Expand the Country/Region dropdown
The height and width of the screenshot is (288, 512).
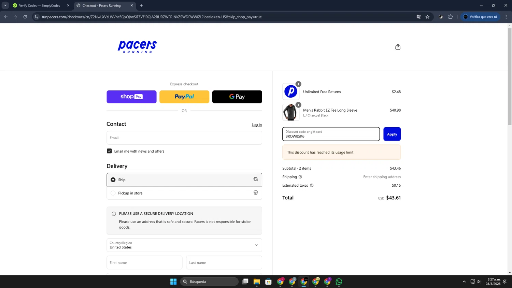tap(184, 245)
